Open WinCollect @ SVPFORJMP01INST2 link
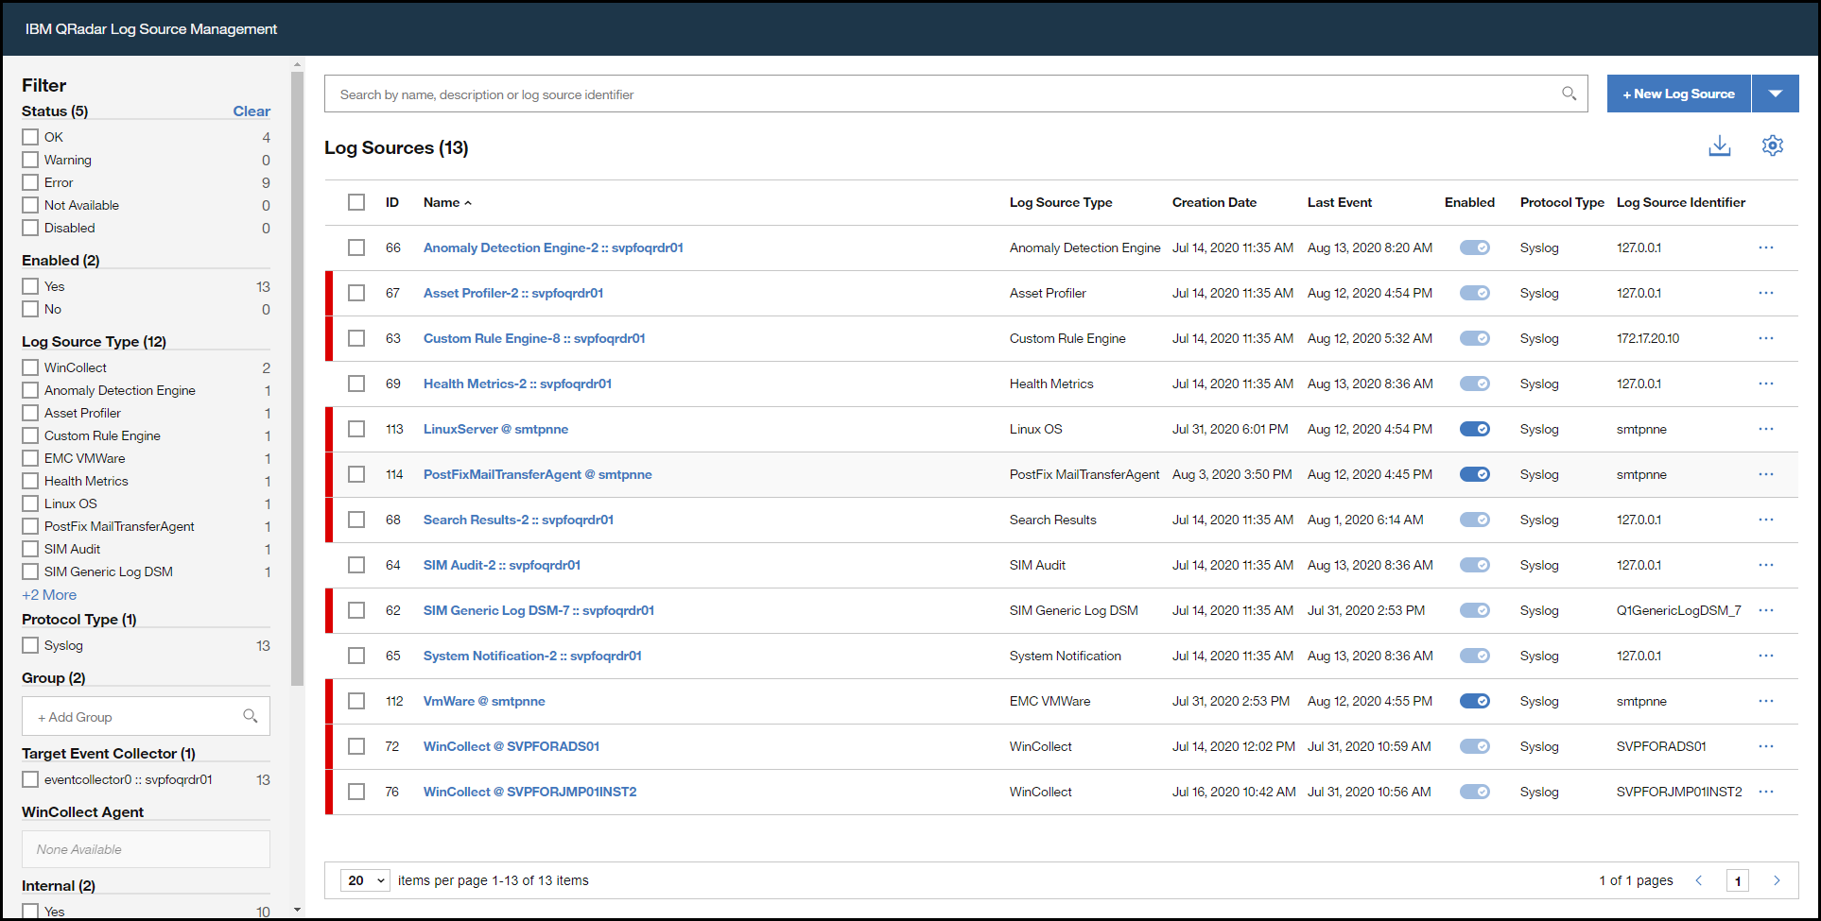 click(x=529, y=792)
